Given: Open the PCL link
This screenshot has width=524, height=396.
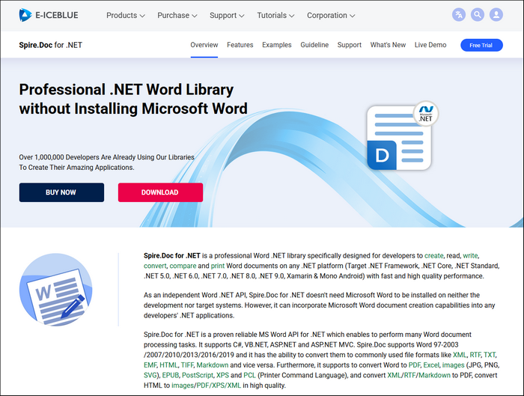Looking at the screenshot, I should (x=249, y=375).
